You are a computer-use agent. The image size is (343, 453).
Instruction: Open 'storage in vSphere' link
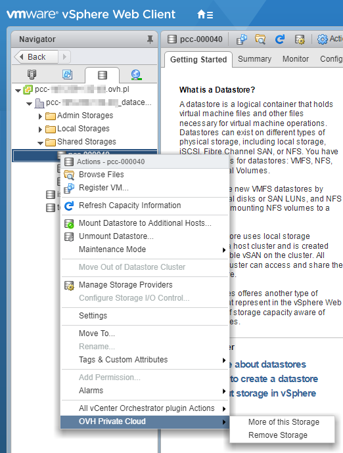pos(276,393)
